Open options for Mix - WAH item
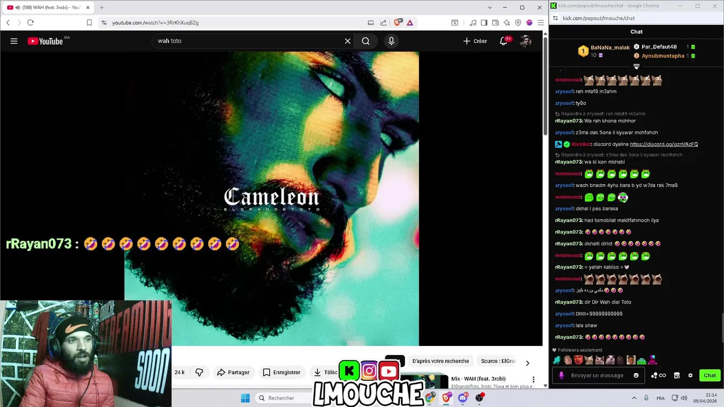Image resolution: width=724 pixels, height=407 pixels. pyautogui.click(x=533, y=379)
